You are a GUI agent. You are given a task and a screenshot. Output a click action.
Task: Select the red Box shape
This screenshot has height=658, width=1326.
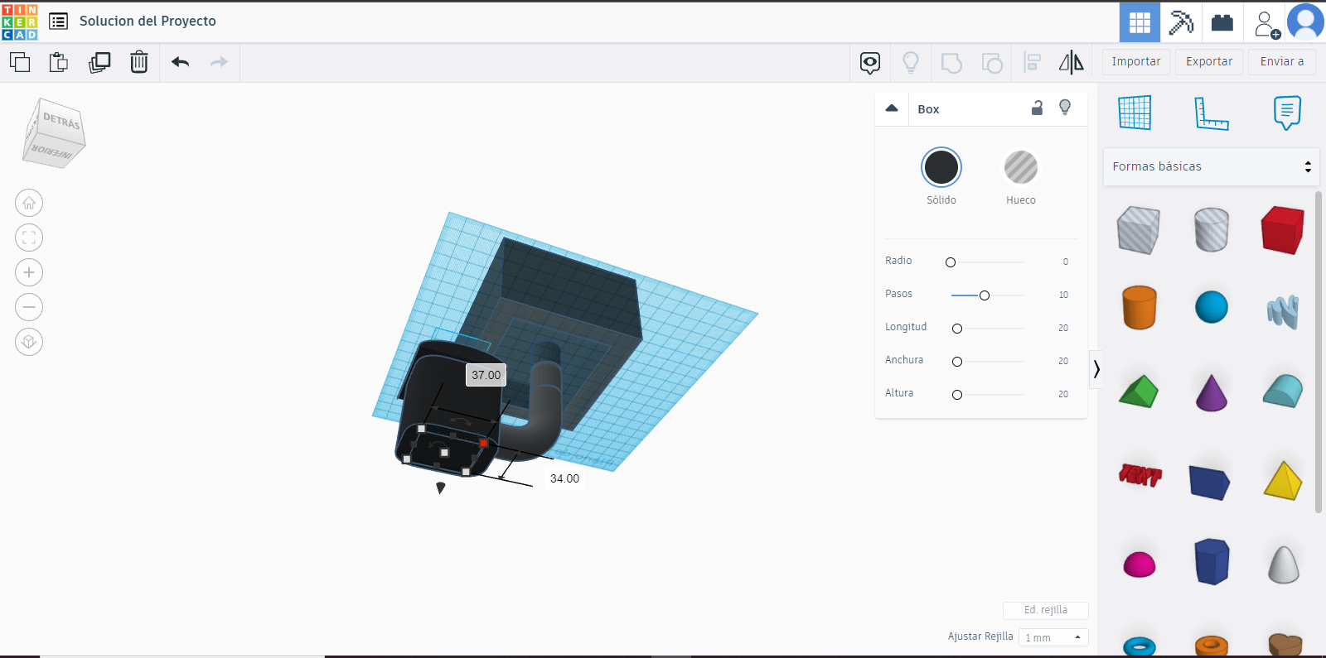pos(1283,229)
